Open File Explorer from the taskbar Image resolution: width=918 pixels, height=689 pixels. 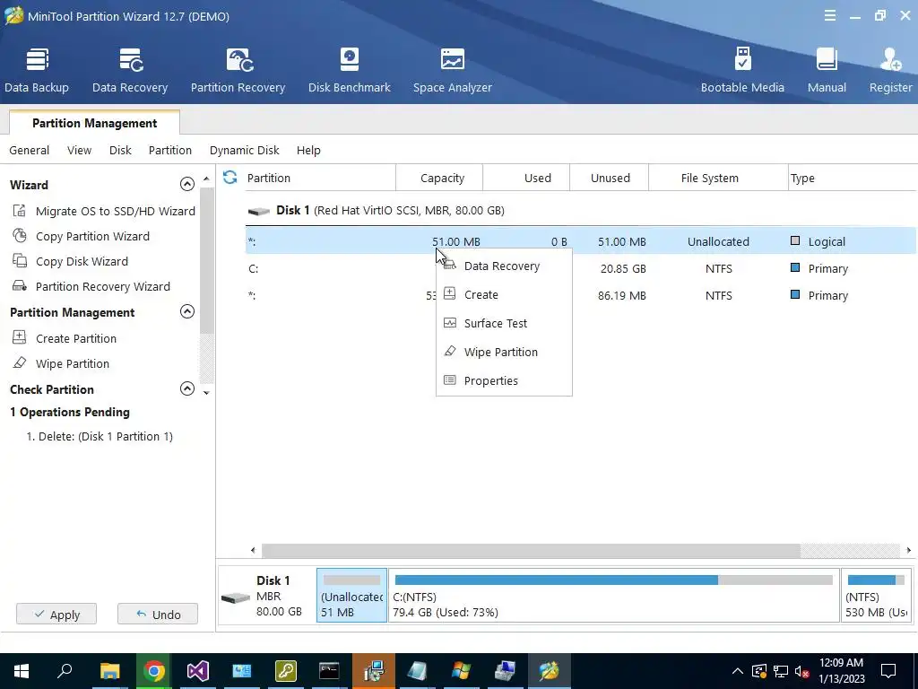110,671
